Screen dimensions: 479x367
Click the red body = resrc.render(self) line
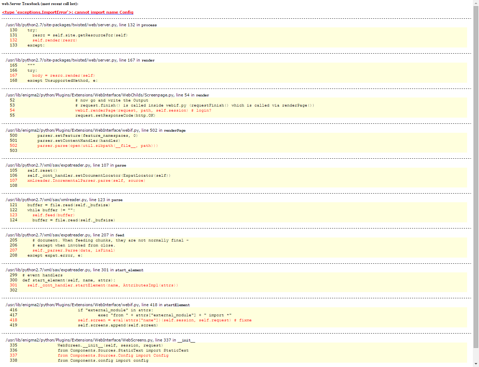(63, 76)
